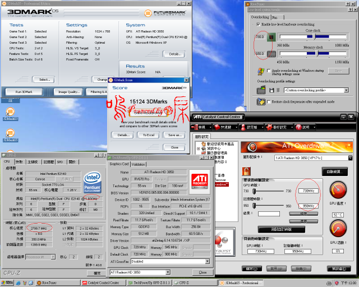Image resolution: width=359 pixels, height=287 pixels.
Task: Open the ATI Radeon HD 3850 card selector in GPU-Z
Action: click(168, 272)
